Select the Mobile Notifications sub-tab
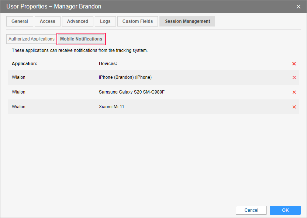Image resolution: width=307 pixels, height=218 pixels. click(81, 39)
